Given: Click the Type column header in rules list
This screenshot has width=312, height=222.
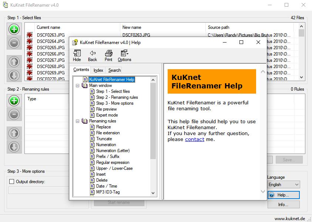Looking at the screenshot, I should click(32, 99).
